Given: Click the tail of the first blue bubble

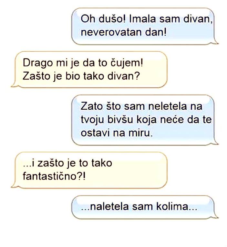Looking at the screenshot, I should (x=215, y=42).
